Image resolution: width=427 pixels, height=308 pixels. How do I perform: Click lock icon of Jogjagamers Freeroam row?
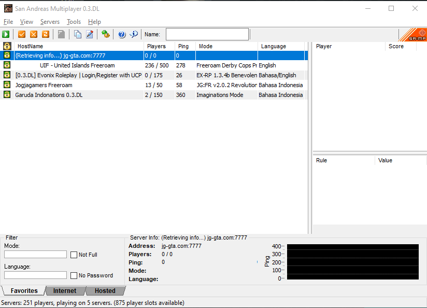pyautogui.click(x=7, y=85)
